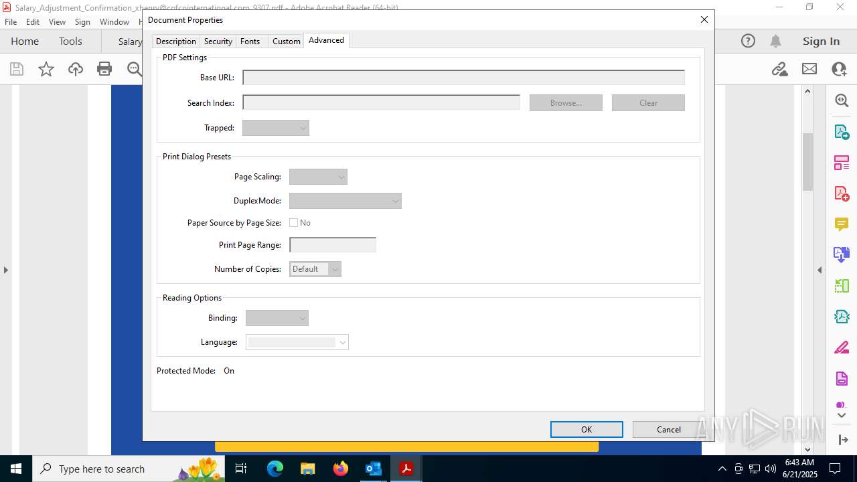The width and height of the screenshot is (857, 482).
Task: Open the purple document tool in right pane
Action: click(x=842, y=379)
